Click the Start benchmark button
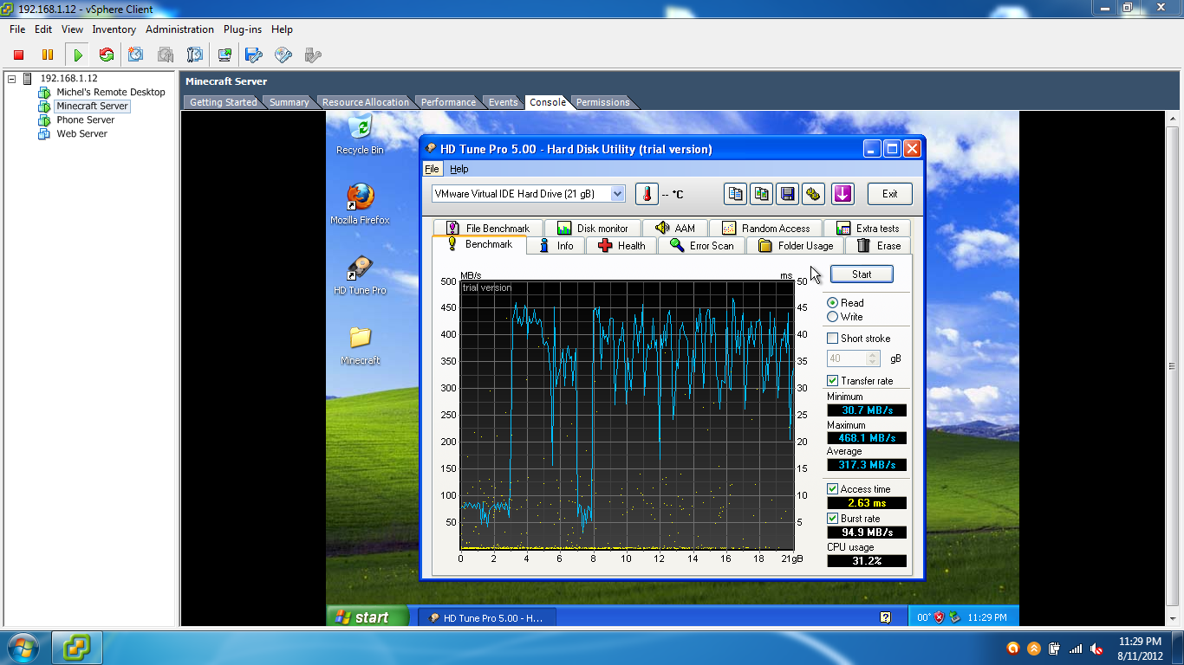This screenshot has width=1184, height=665. click(x=862, y=274)
